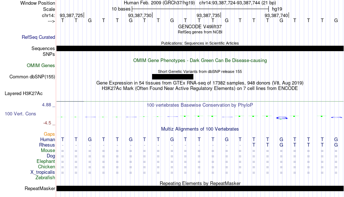Screen dimensions: 344x197
Task: Click the OMIM Genes track label
Action: 41,66
